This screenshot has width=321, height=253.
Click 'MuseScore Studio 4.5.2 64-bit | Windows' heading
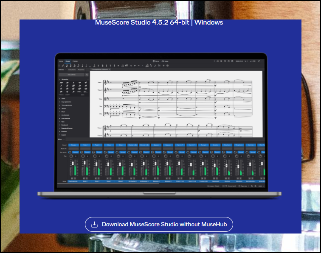click(x=159, y=22)
